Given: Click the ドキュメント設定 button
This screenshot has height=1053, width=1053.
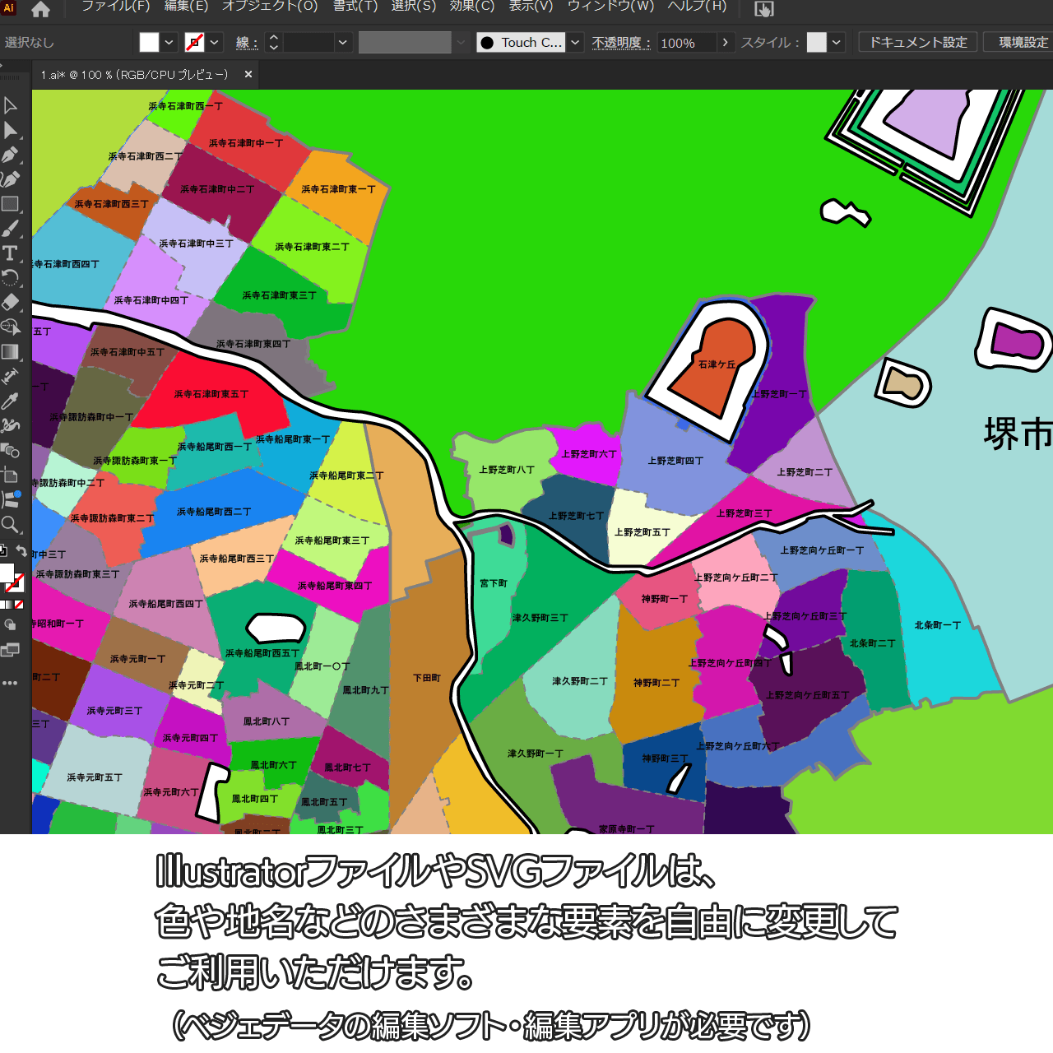Looking at the screenshot, I should tap(918, 43).
